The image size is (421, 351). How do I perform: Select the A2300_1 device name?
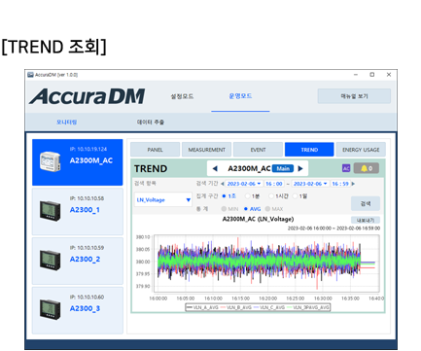tap(85, 210)
